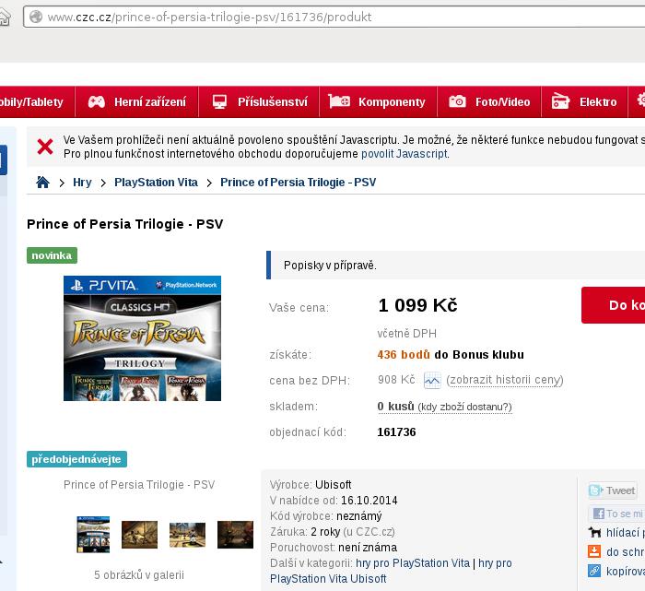Open the Komponenty menu
The width and height of the screenshot is (645, 591).
click(378, 101)
